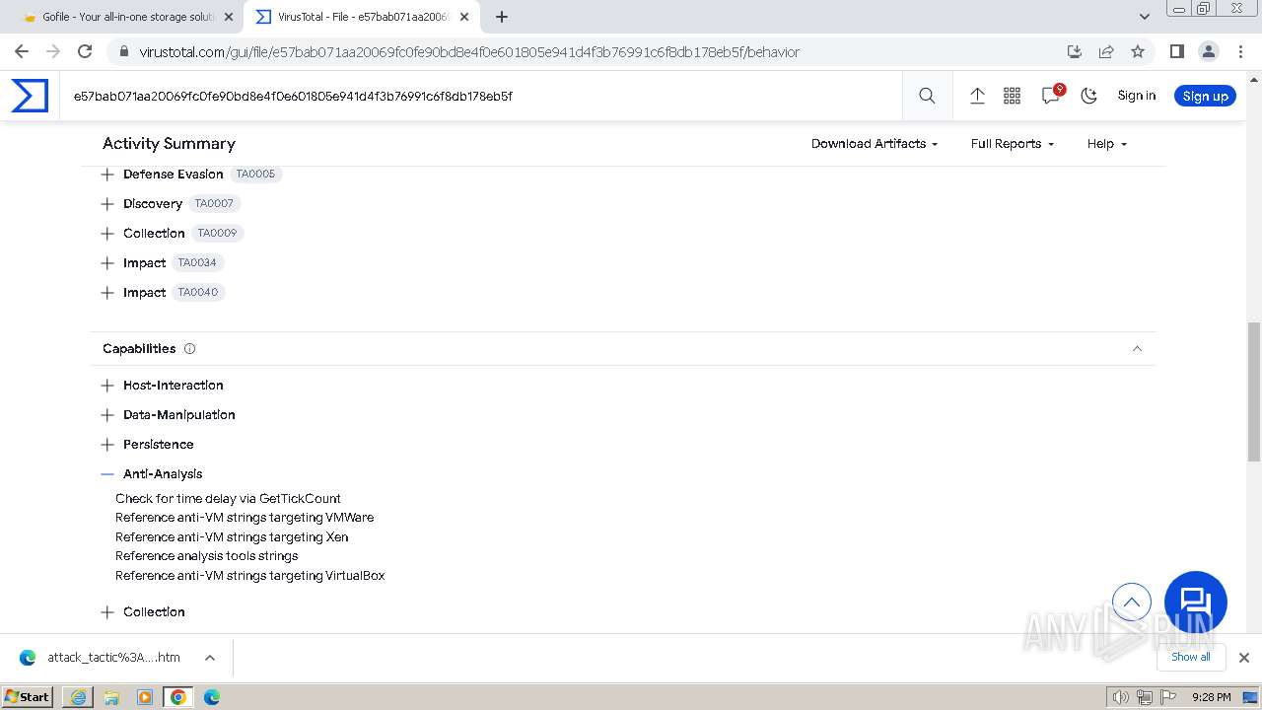Click Show all downloads button

[x=1191, y=657]
